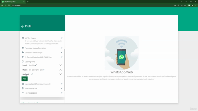Click the business name profile icon
Image resolution: width=198 pixels, height=111 pixels.
(x=23, y=38)
